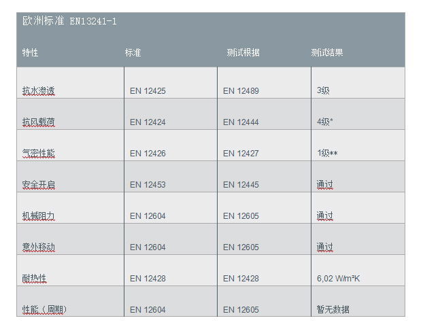Click the 3级 result cell
Viewport: 423px width, 329px height.
click(x=323, y=90)
